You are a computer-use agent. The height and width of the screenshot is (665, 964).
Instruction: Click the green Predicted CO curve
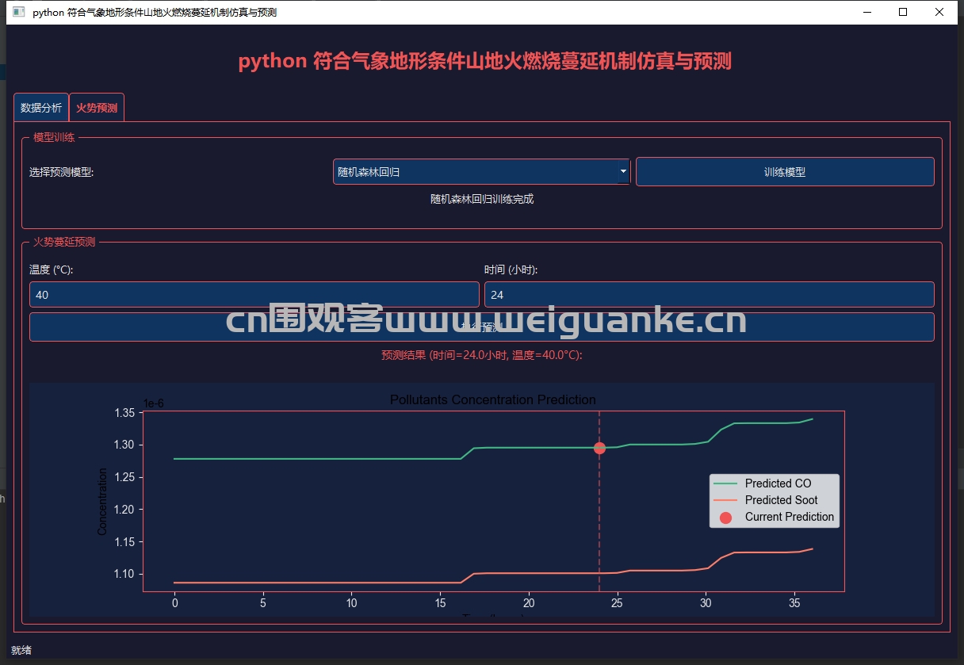[317, 458]
